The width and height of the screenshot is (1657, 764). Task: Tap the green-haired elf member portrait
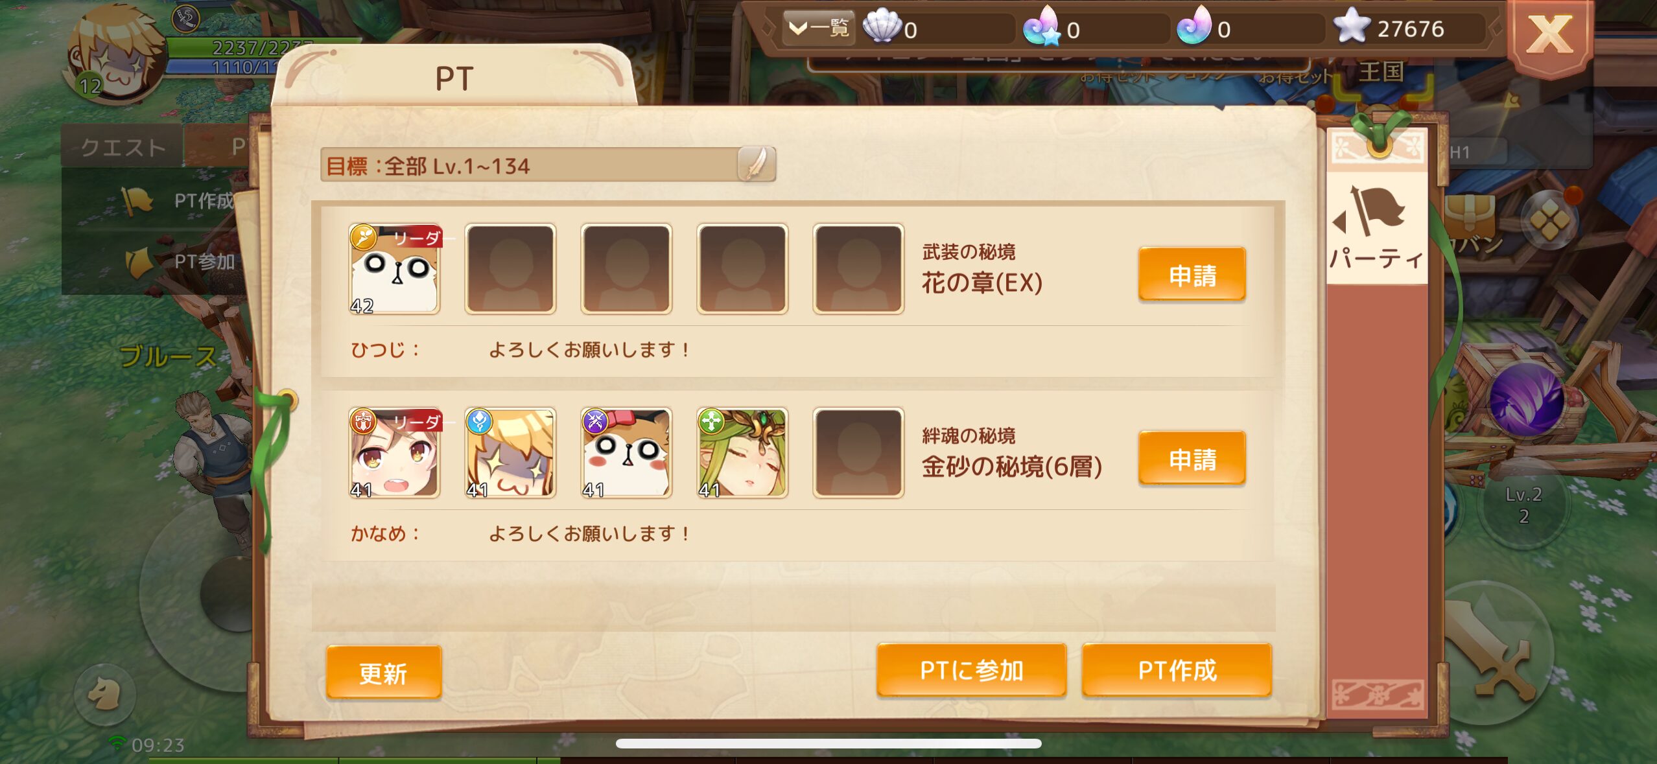coord(742,454)
